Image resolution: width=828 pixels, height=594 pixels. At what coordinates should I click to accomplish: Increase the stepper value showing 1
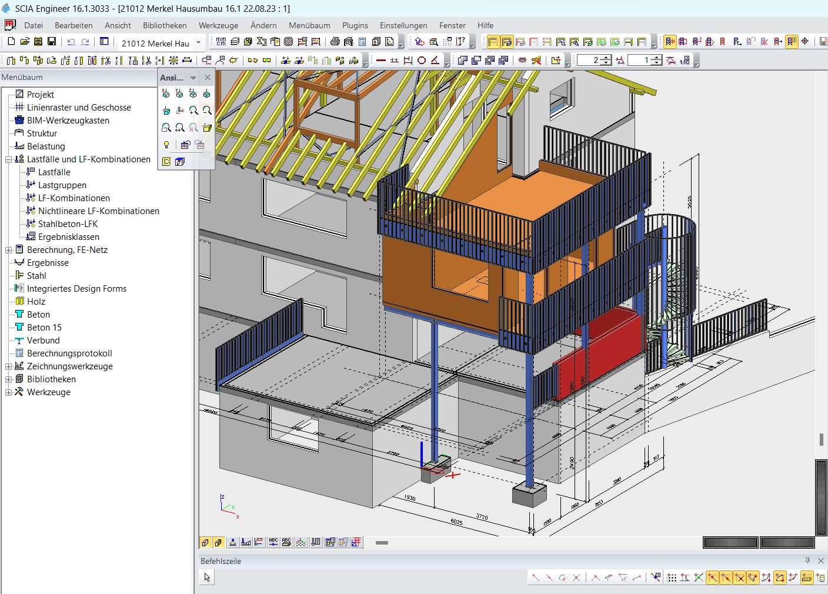point(657,57)
